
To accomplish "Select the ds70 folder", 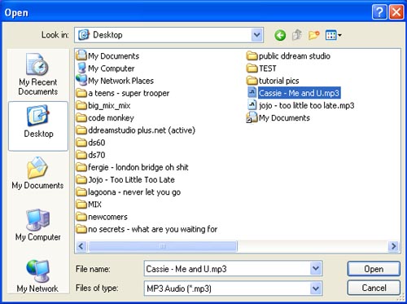I will point(90,155).
